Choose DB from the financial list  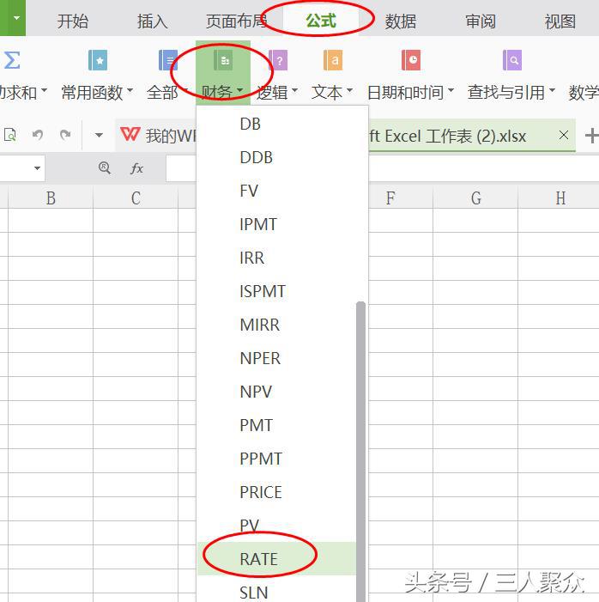(276, 124)
